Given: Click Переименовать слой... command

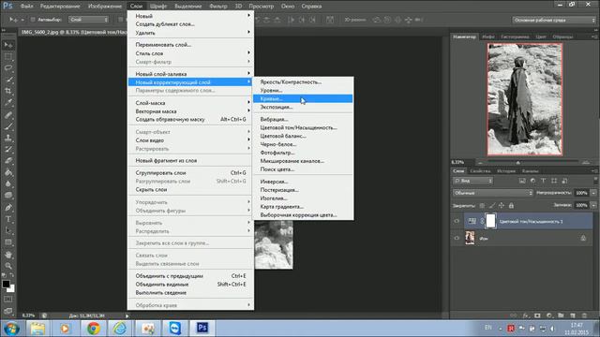Looking at the screenshot, I should 190,45.
